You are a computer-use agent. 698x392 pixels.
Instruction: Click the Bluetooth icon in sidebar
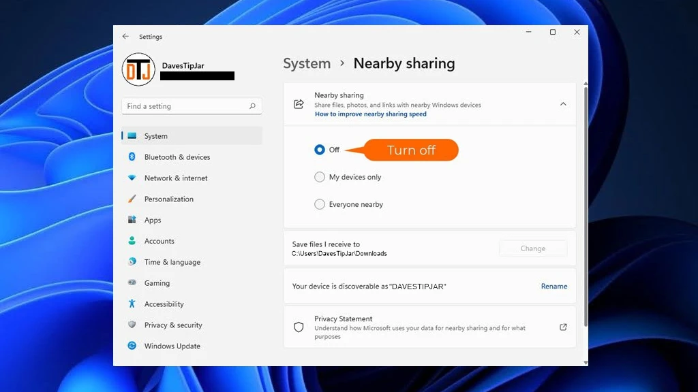point(132,157)
